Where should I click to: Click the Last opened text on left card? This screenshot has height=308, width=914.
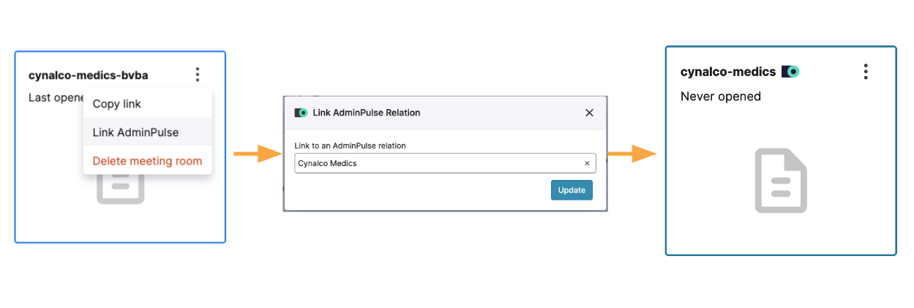(56, 97)
